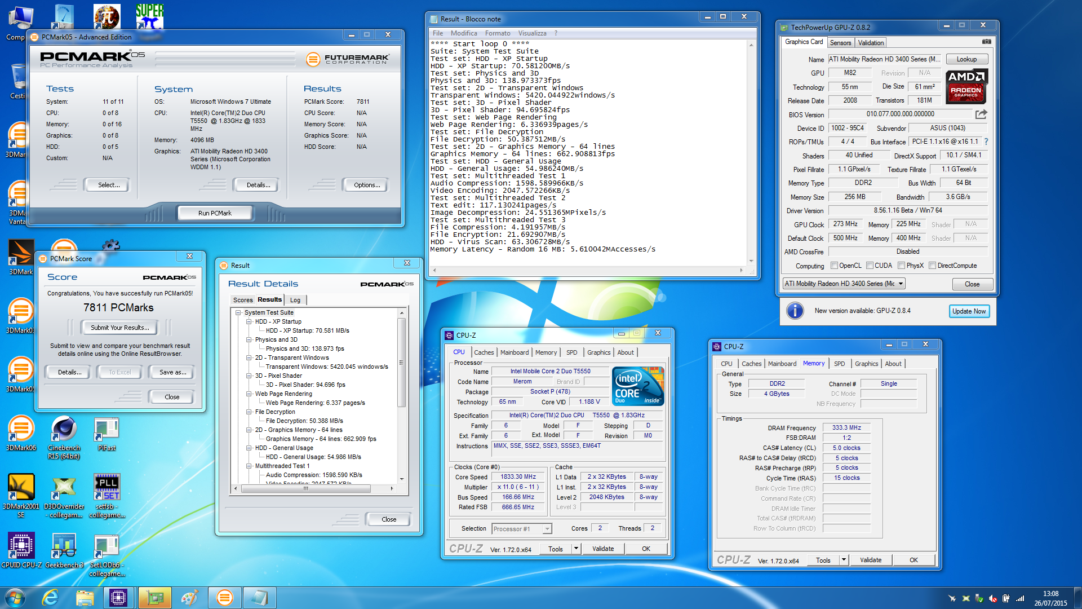Collapse the Web Page Rendering node
This screenshot has width=1082, height=609.
pyautogui.click(x=249, y=394)
